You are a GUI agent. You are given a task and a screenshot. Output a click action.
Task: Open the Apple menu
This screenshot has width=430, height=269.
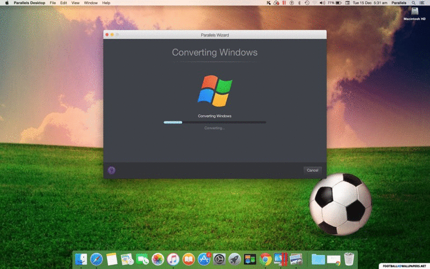click(x=7, y=3)
